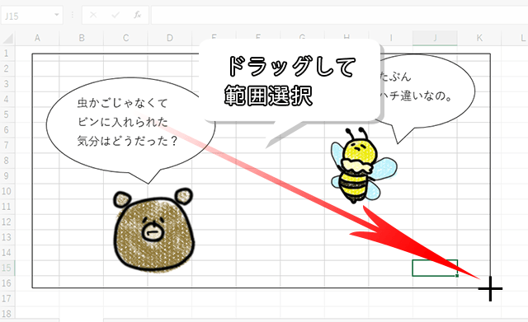Viewport: 528px width, 322px height.
Task: Click the Enter checkmark icon in formula bar
Action: click(x=115, y=15)
